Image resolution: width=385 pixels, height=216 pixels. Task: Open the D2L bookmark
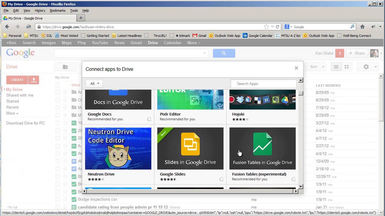pos(46,35)
